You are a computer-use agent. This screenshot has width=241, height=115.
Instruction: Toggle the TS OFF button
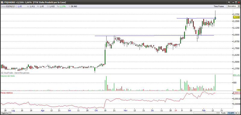click(231, 113)
